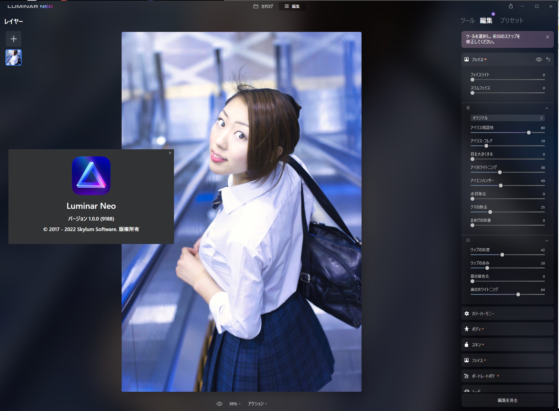Click the portrait photo on the canvas

coord(241,212)
